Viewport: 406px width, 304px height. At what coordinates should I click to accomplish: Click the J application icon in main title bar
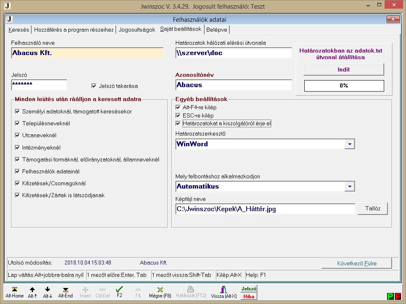pos(7,6)
